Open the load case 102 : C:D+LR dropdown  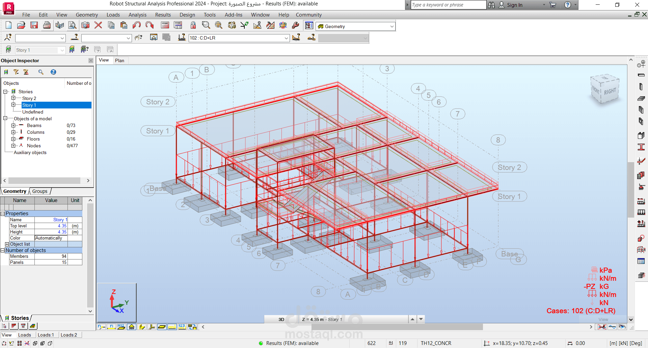[286, 38]
